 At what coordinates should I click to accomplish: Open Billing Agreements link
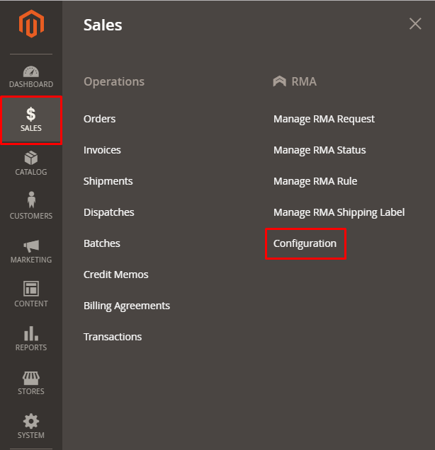coord(127,306)
